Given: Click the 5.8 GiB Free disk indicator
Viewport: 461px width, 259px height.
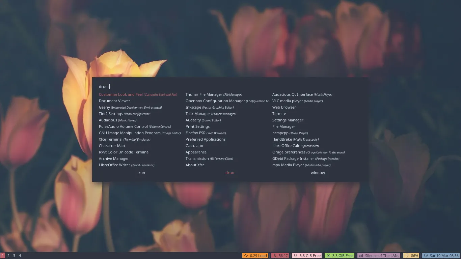Looking at the screenshot, I should [x=307, y=256].
